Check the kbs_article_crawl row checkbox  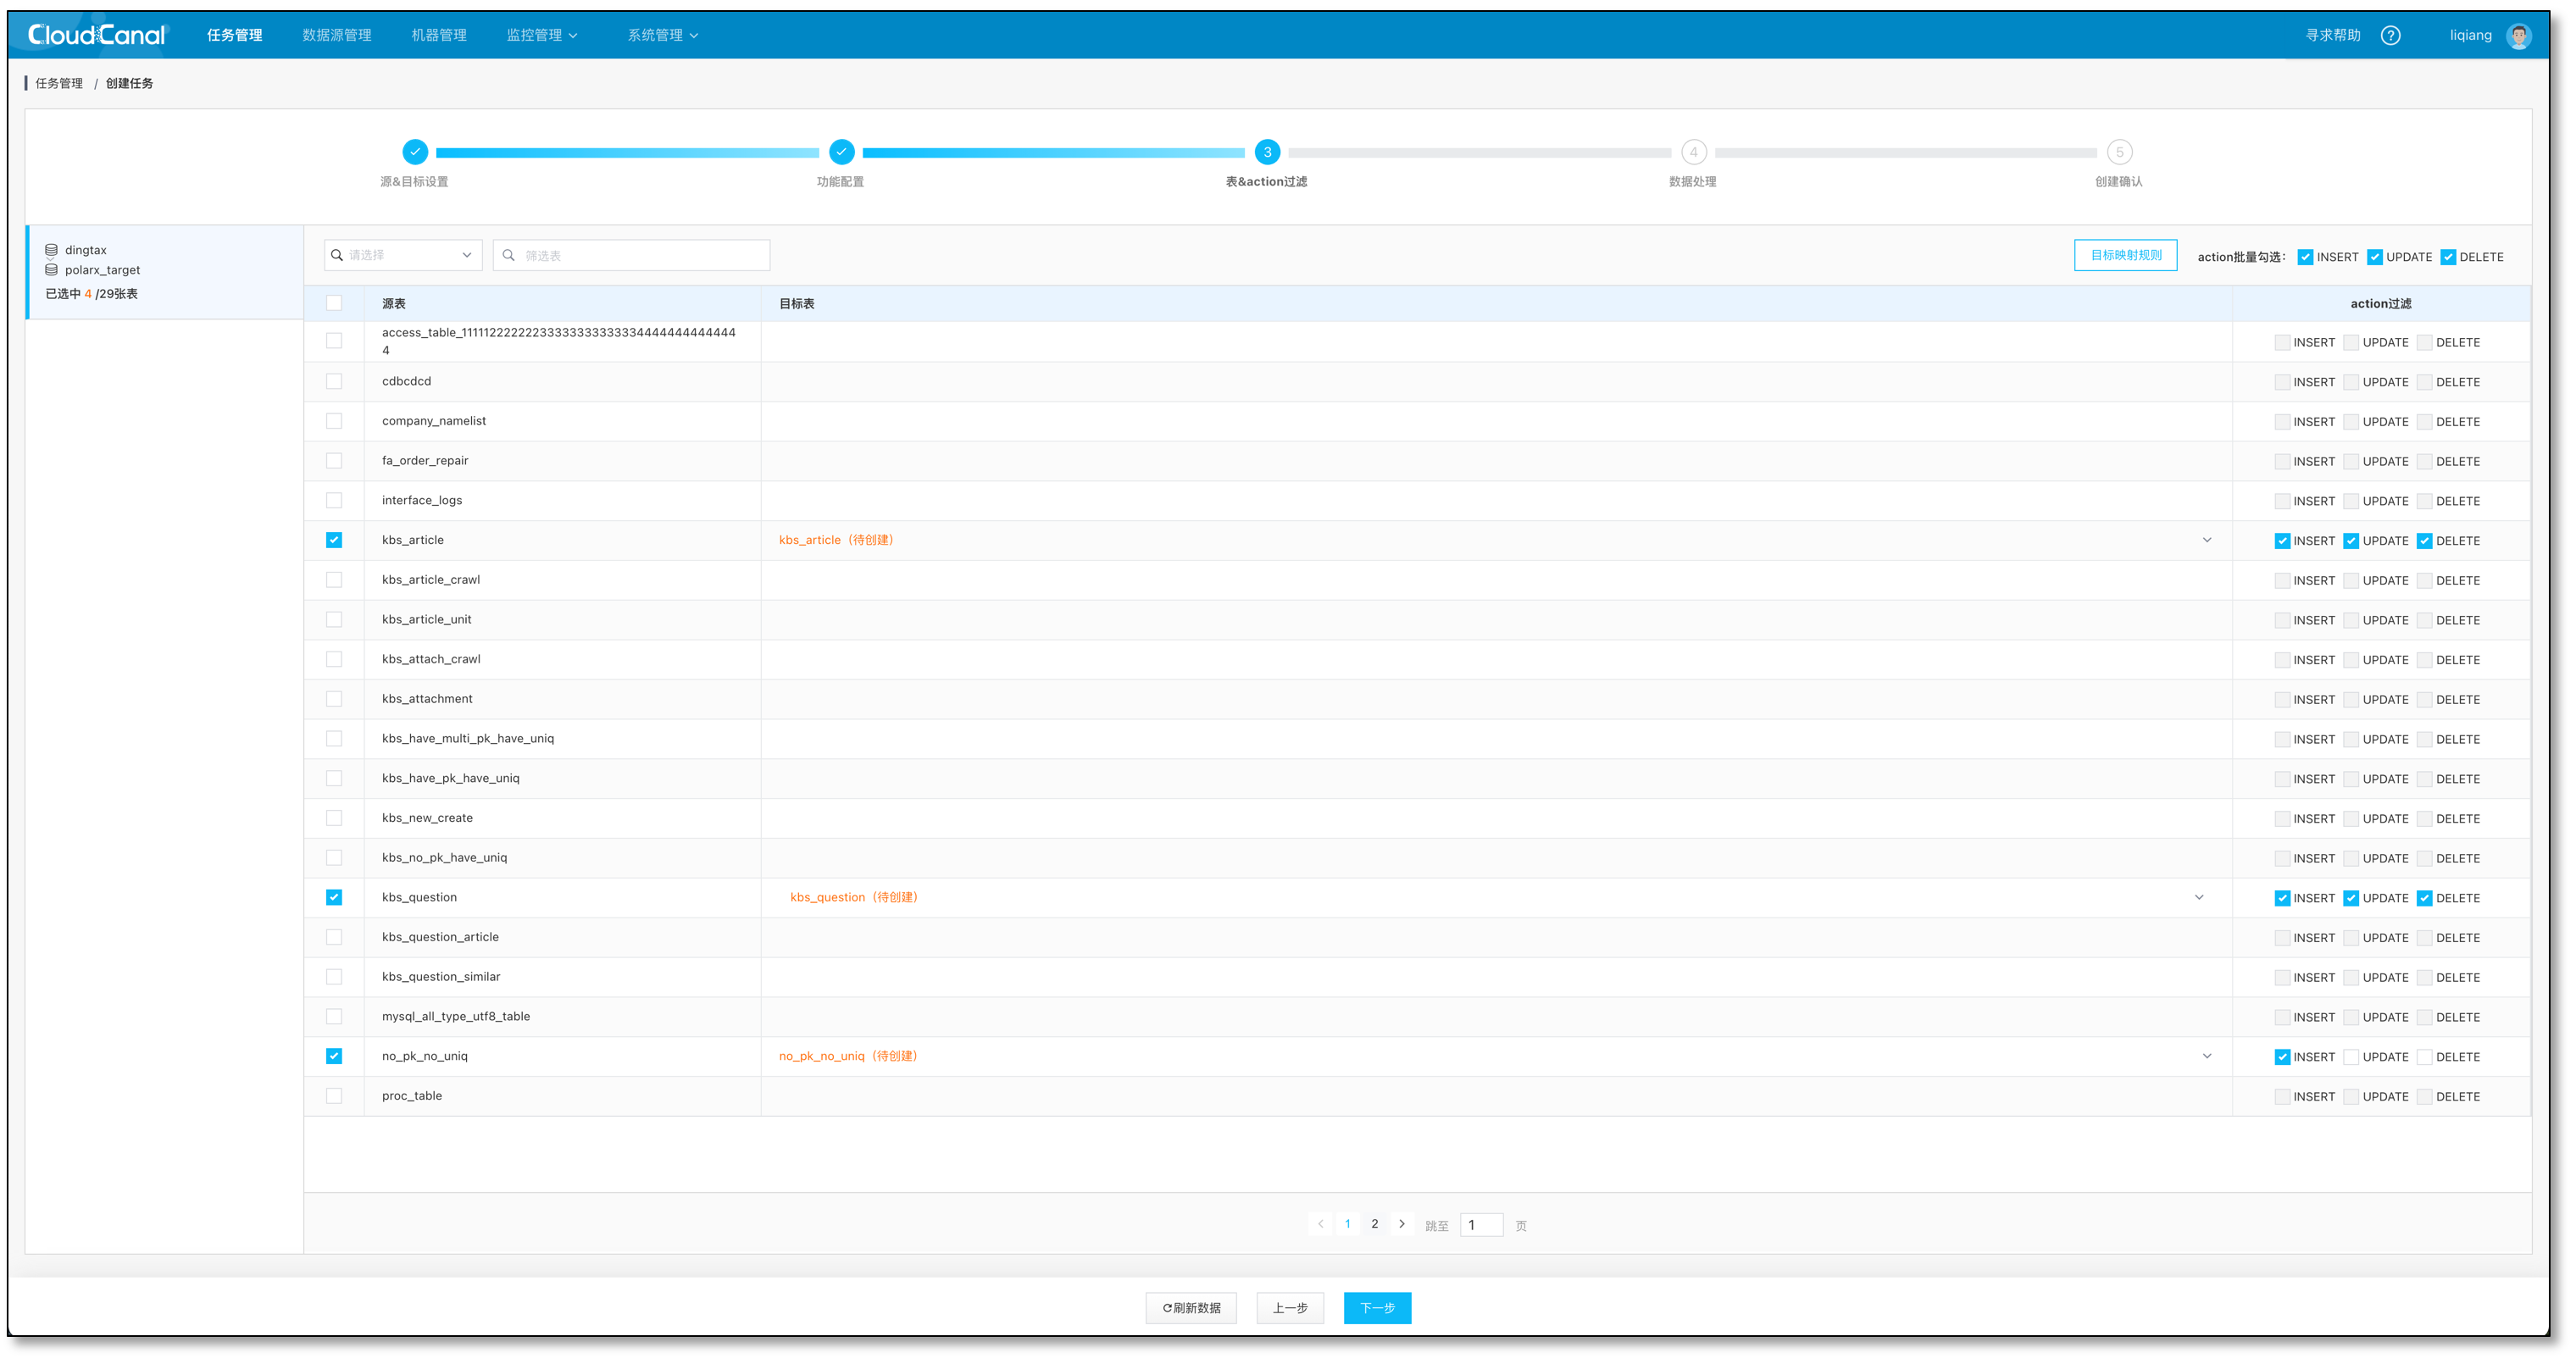334,580
